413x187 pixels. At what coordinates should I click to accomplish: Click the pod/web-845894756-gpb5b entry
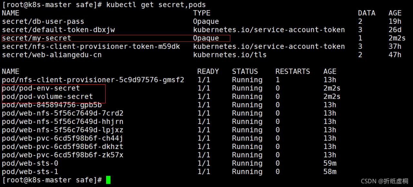(x=52, y=105)
